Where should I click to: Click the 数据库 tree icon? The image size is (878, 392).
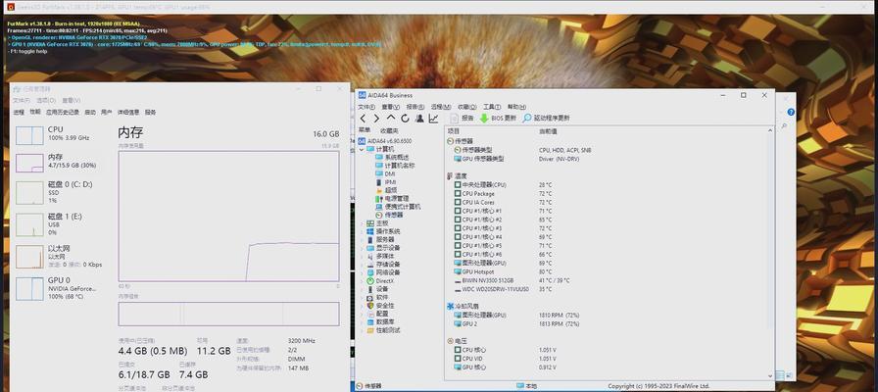click(370, 322)
